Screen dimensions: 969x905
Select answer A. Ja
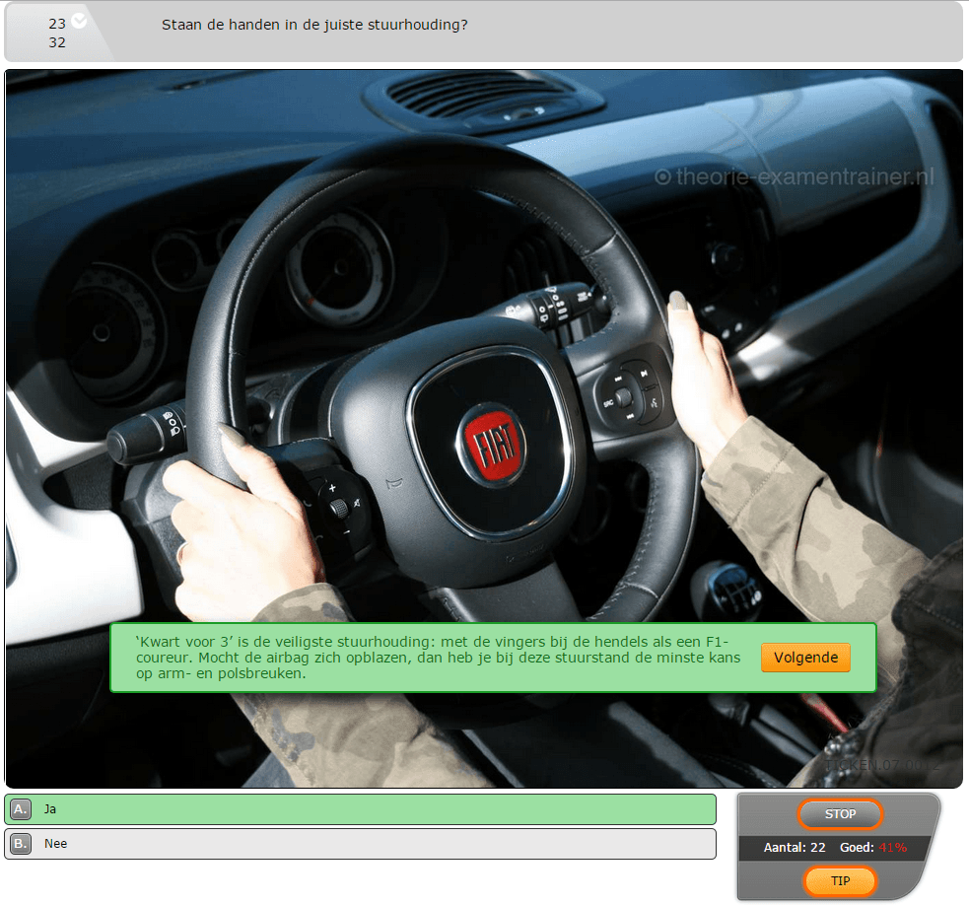pos(360,809)
